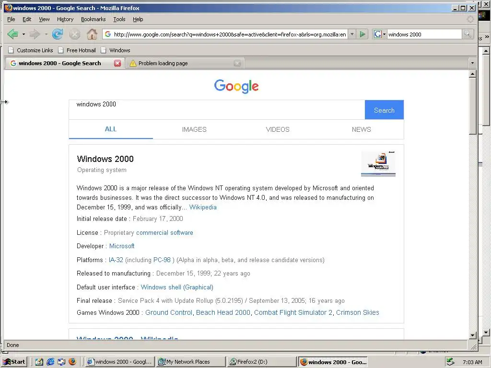
Task: Switch to the Internet Explorer windows 2000 taskbar button
Action: click(x=120, y=362)
